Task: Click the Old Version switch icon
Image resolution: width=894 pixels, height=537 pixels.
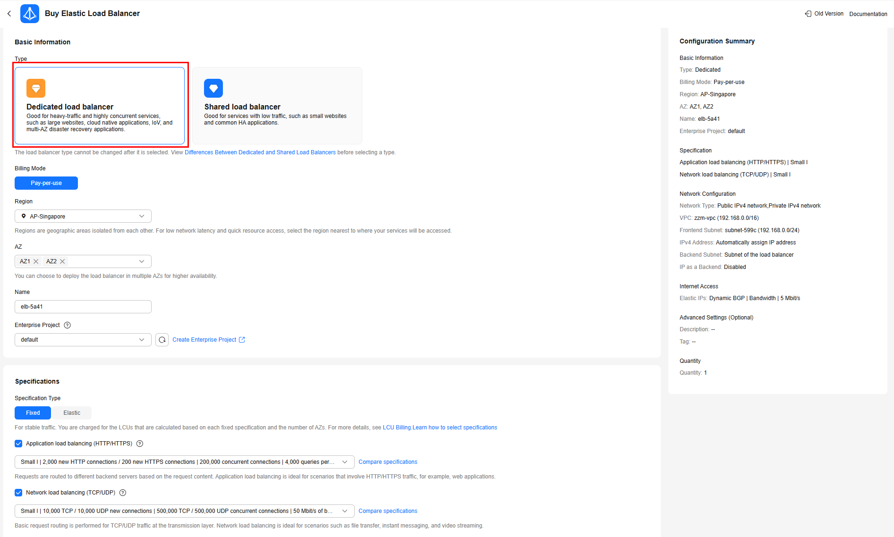Action: click(808, 14)
